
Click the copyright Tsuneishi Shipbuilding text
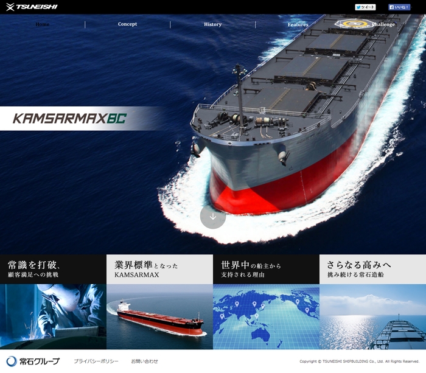pyautogui.click(x=360, y=361)
